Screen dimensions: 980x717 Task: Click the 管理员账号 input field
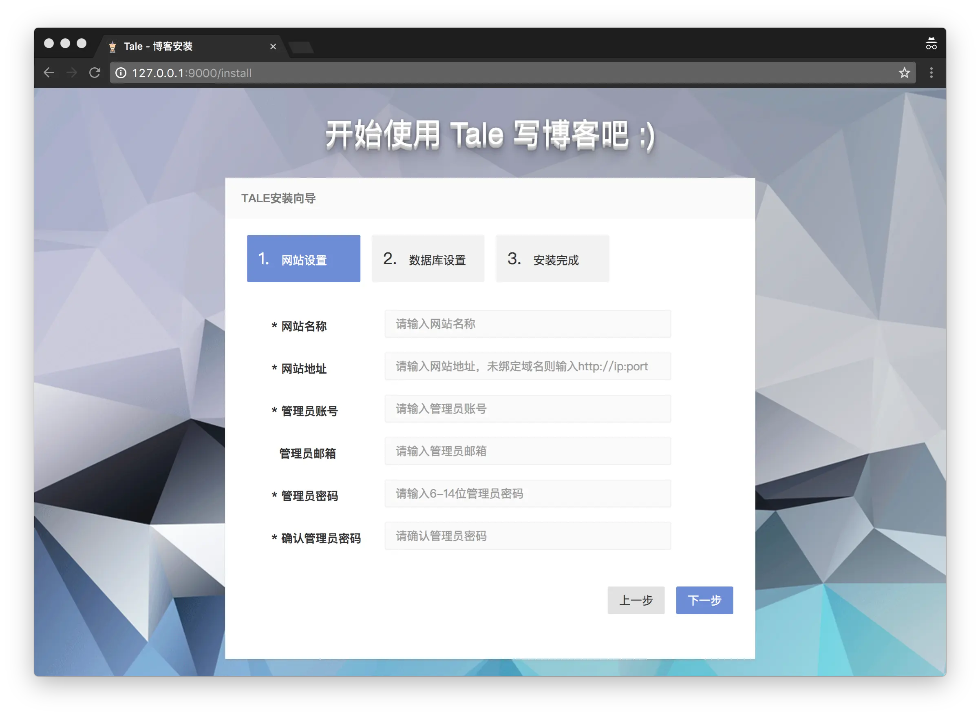tap(528, 409)
